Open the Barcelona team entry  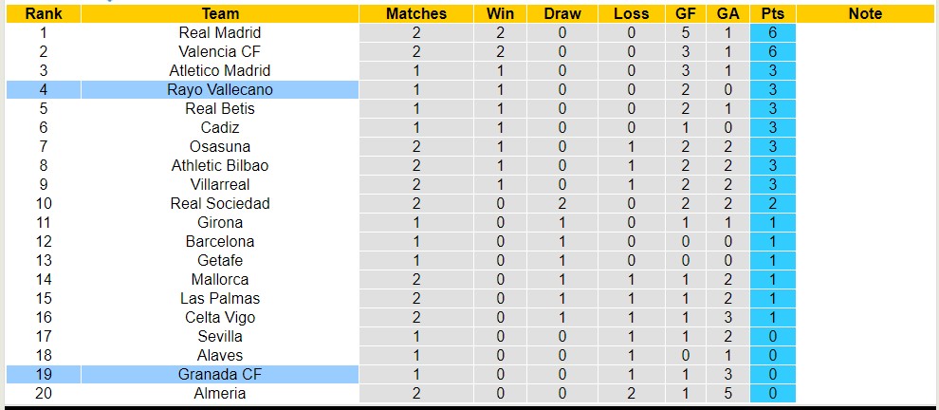tap(220, 241)
